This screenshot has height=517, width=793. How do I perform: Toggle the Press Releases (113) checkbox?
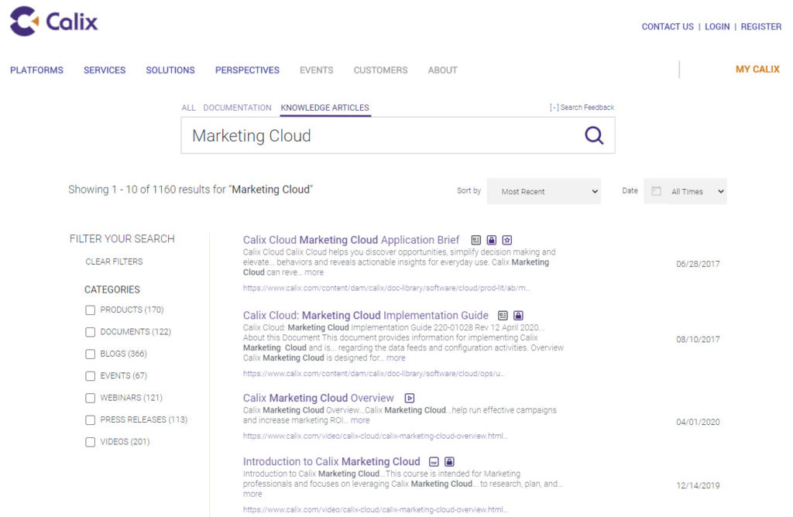[90, 420]
